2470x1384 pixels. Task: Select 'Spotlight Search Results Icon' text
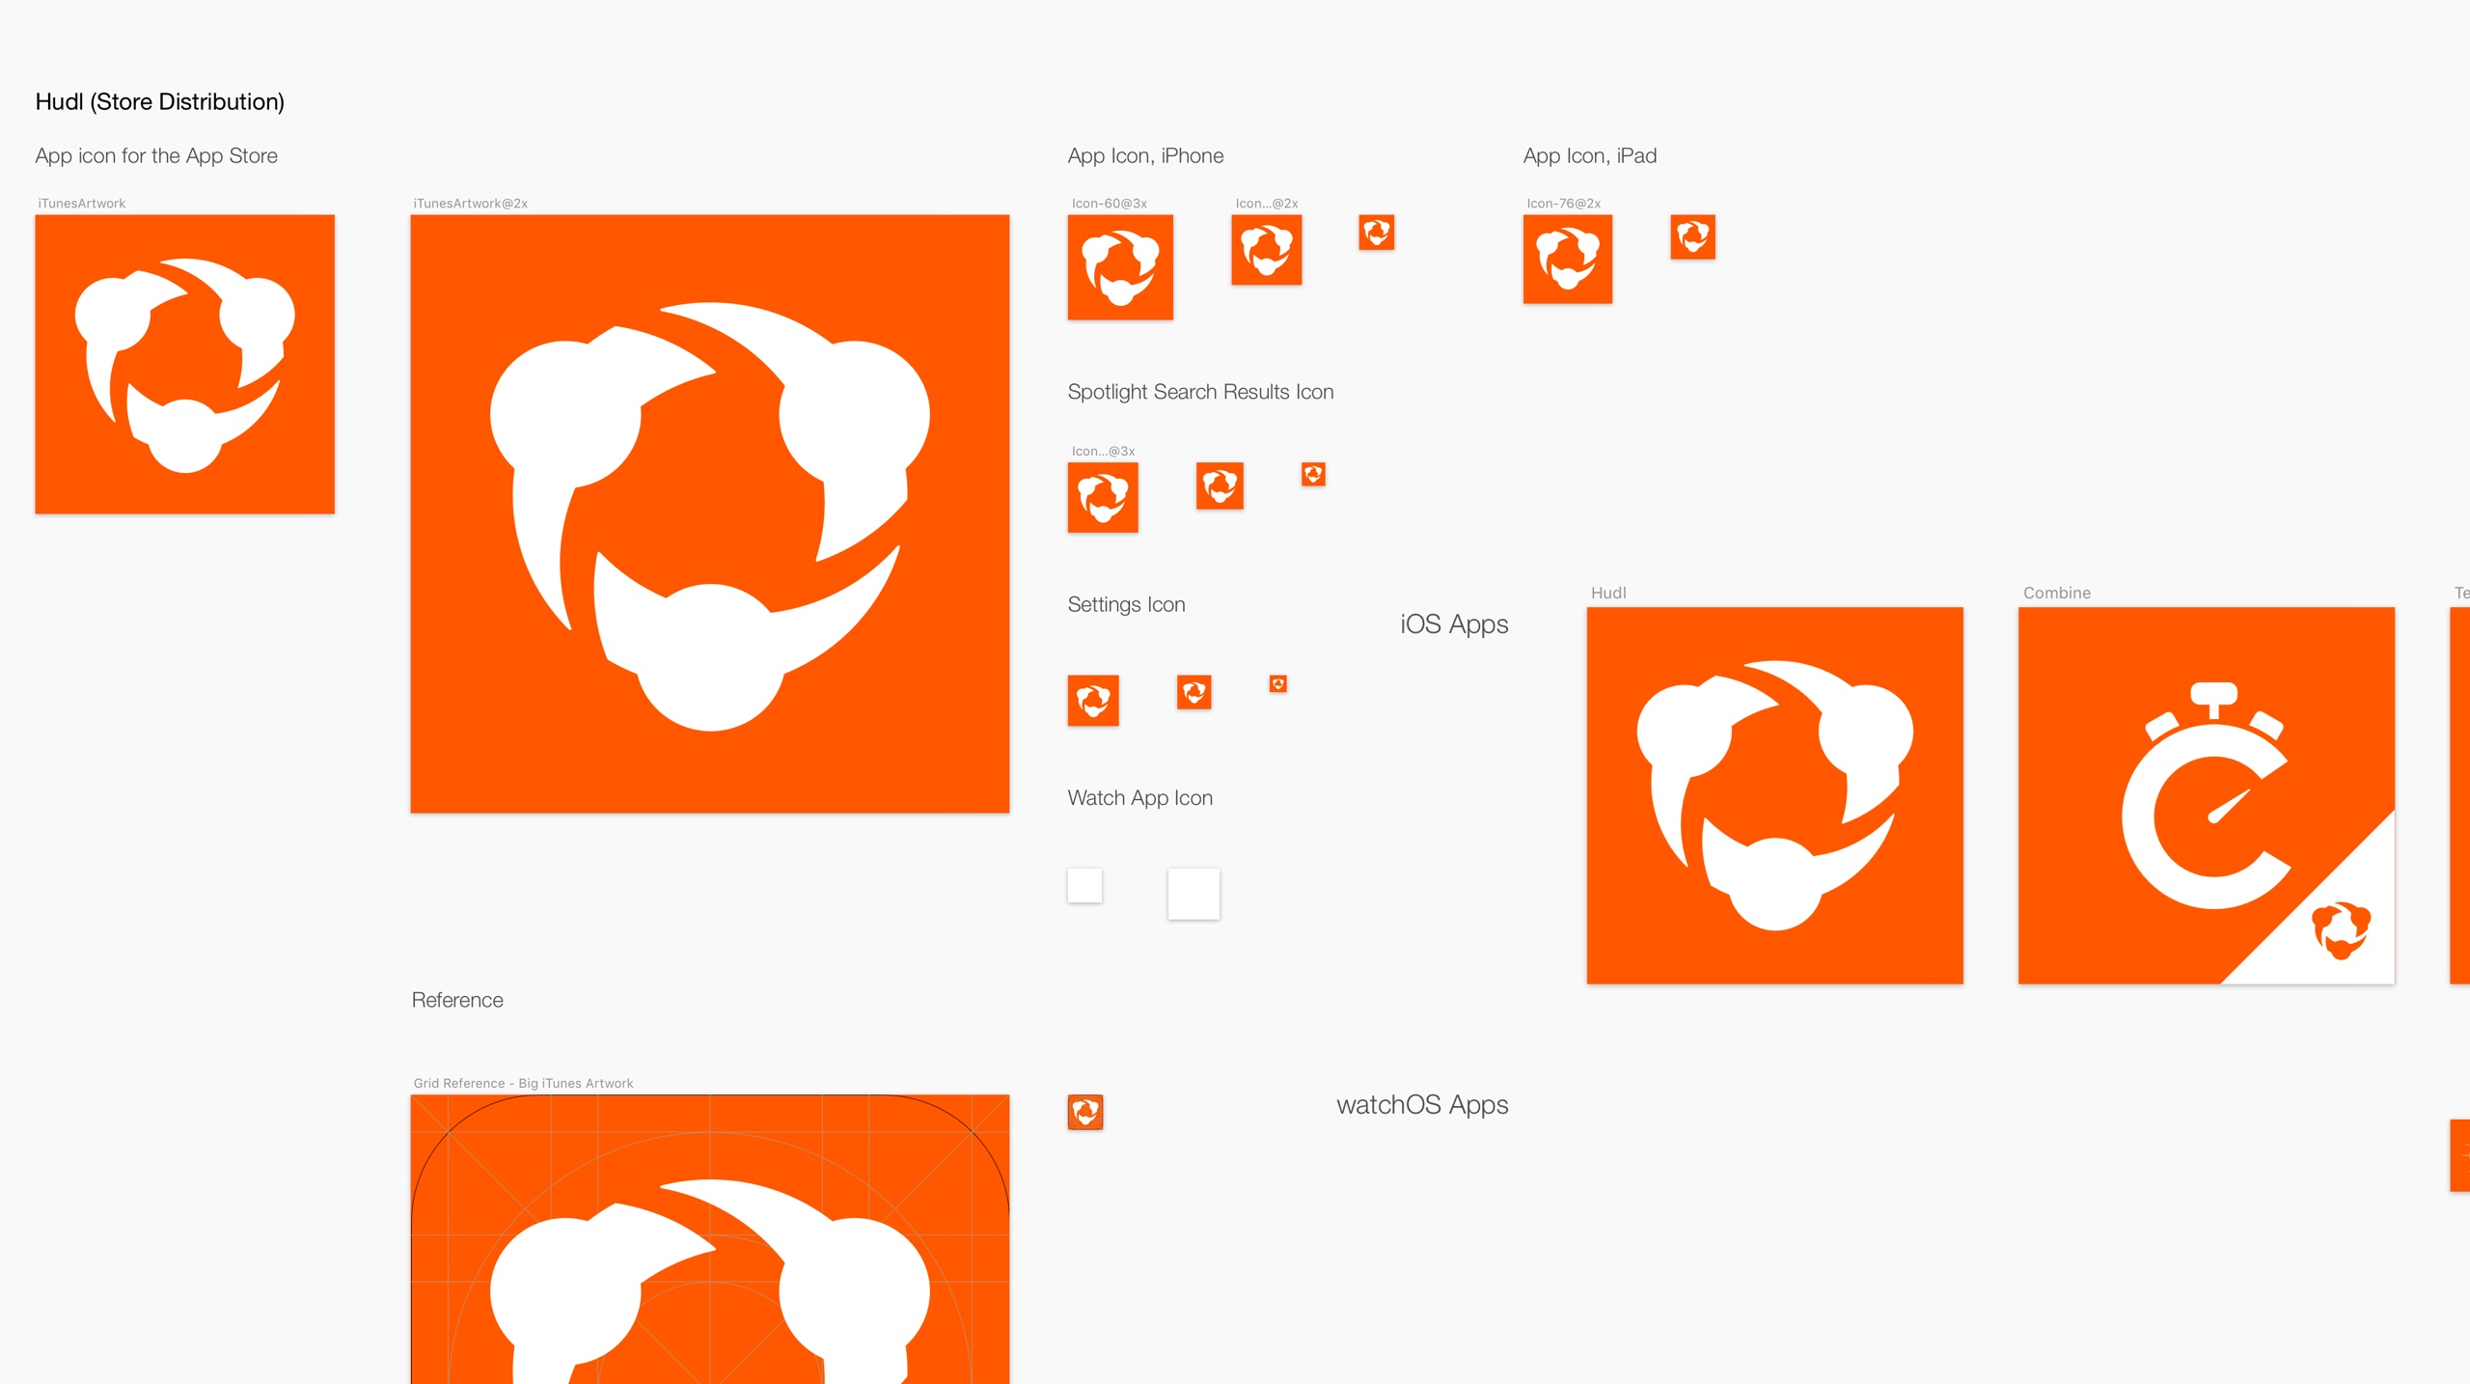1201,392
